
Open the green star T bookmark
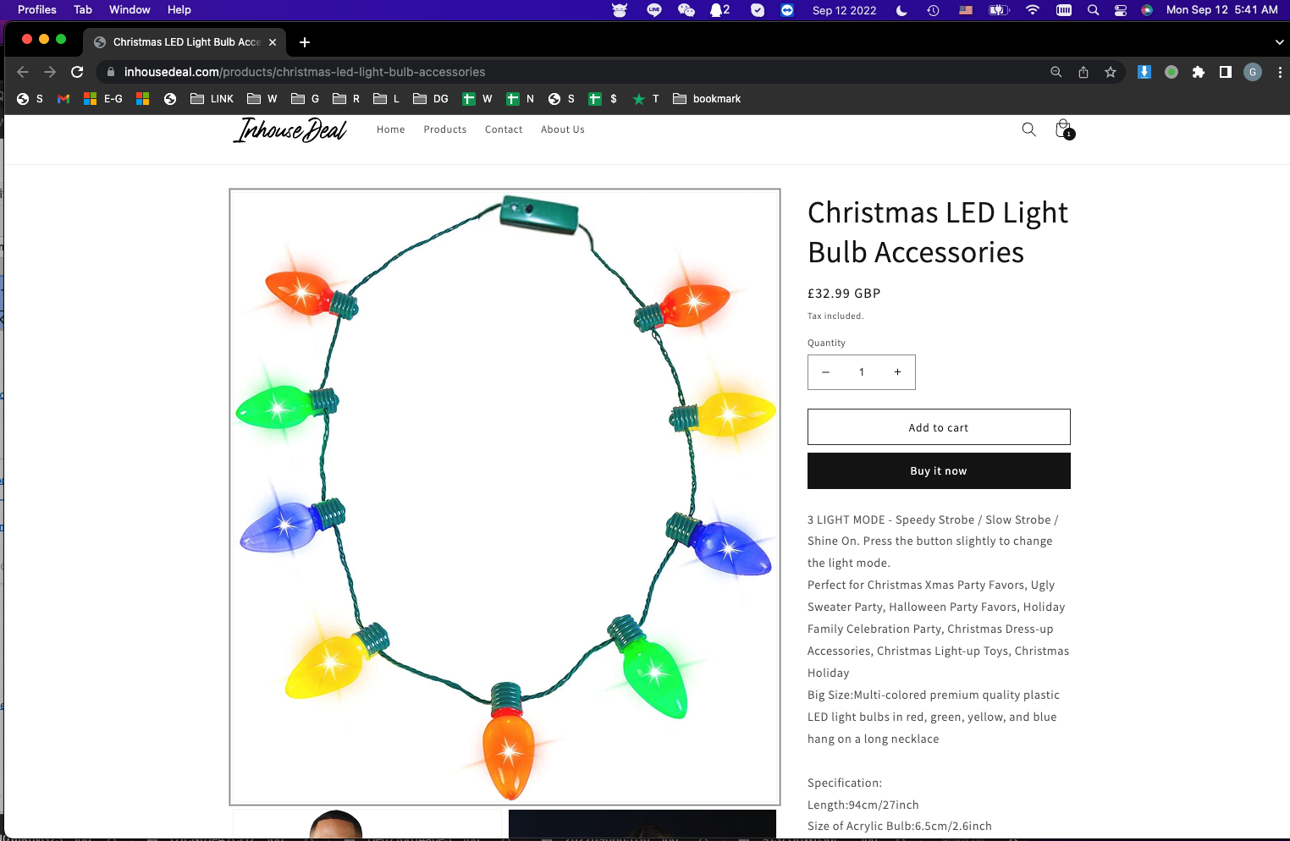(x=646, y=99)
